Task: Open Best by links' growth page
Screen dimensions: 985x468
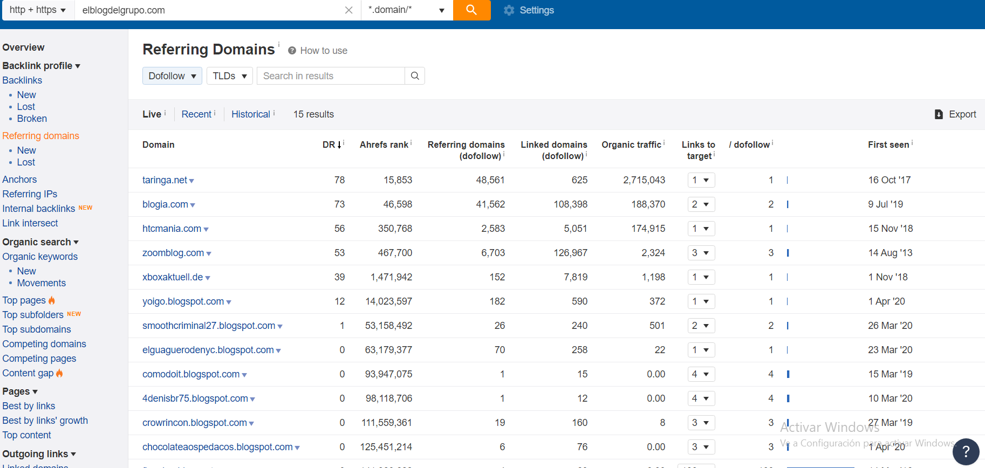Action: click(45, 421)
